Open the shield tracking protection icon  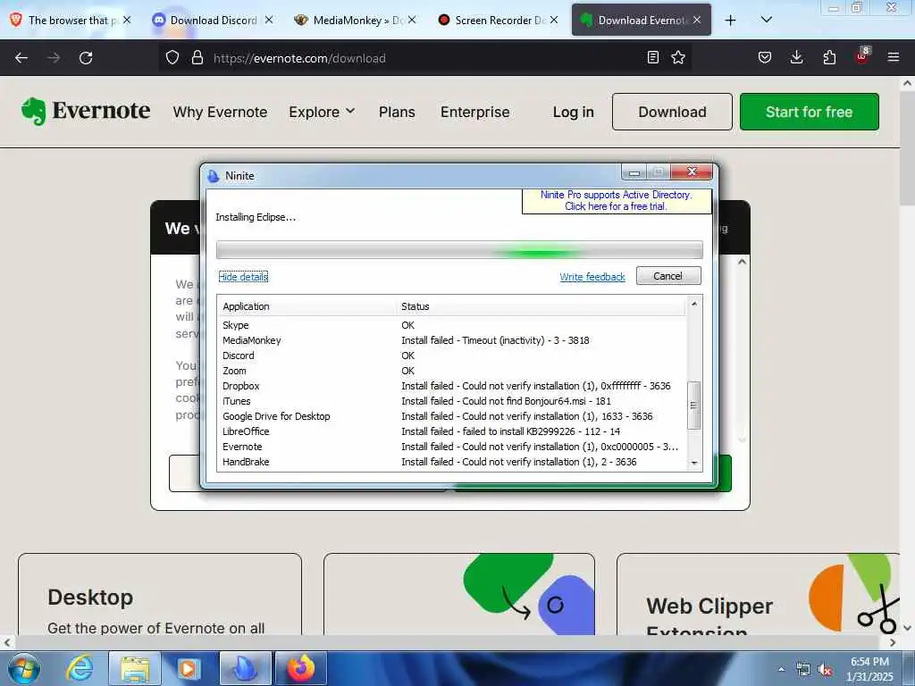(x=172, y=58)
